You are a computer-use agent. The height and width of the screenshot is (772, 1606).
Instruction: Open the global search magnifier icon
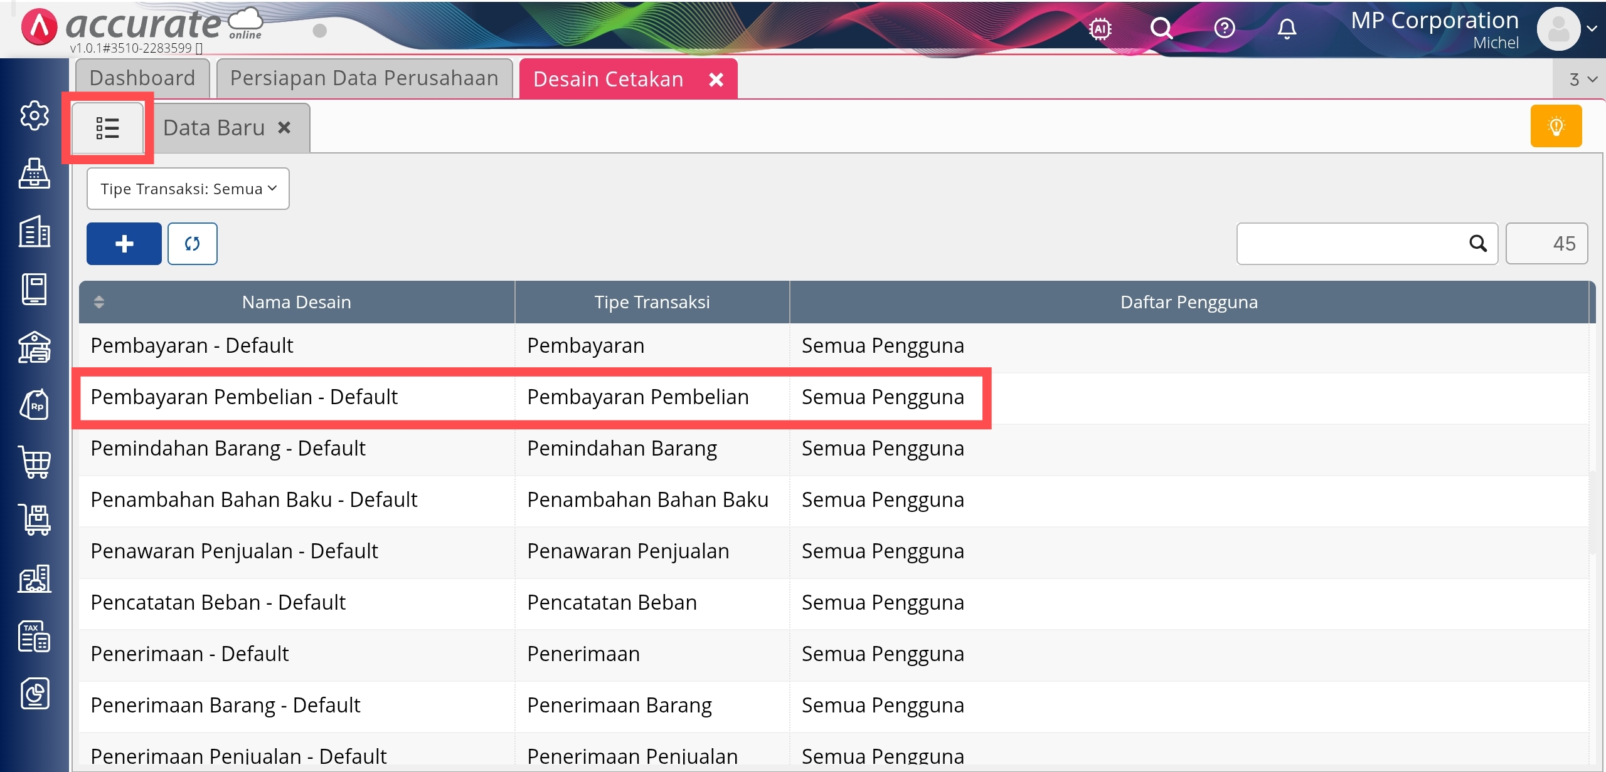tap(1161, 28)
